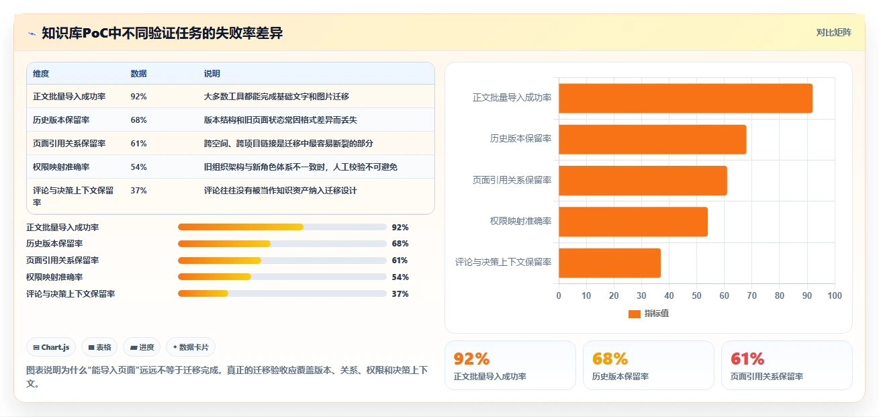Click the chart bar for 评论与决策上下文保留率
The image size is (879, 417).
pos(610,263)
